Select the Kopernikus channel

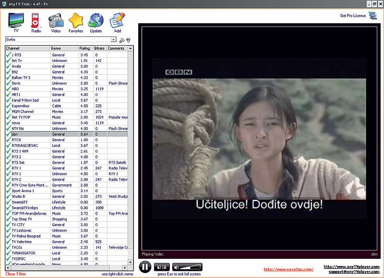tap(66, 106)
